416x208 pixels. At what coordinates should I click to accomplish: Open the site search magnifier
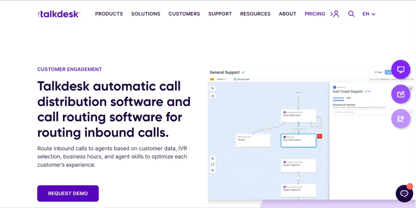(x=351, y=14)
